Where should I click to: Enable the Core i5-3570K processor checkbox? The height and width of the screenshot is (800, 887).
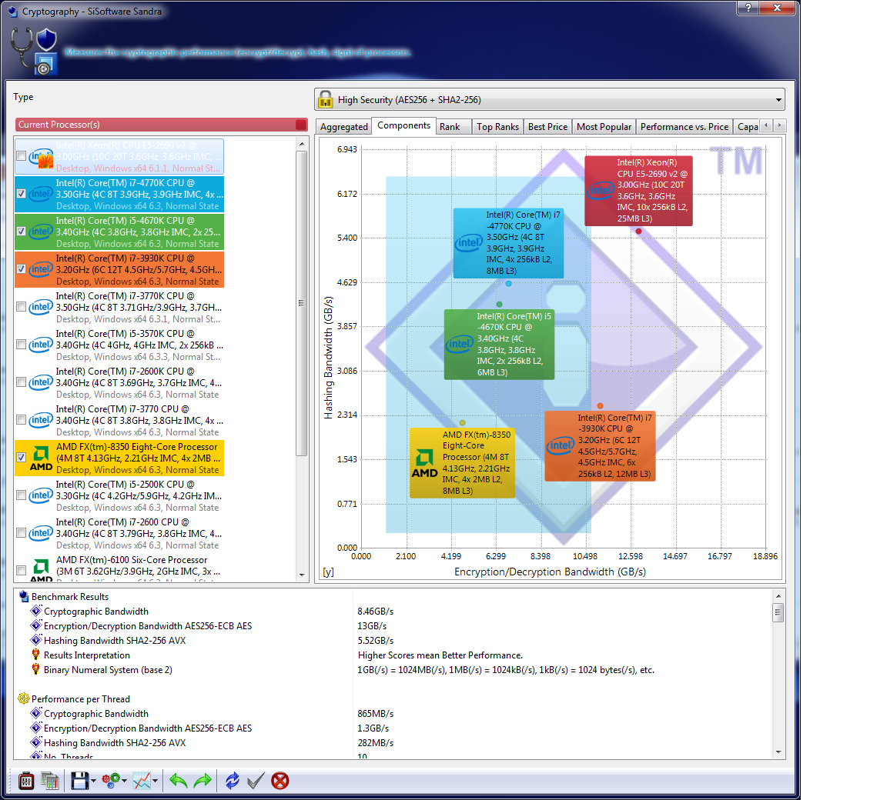click(21, 345)
